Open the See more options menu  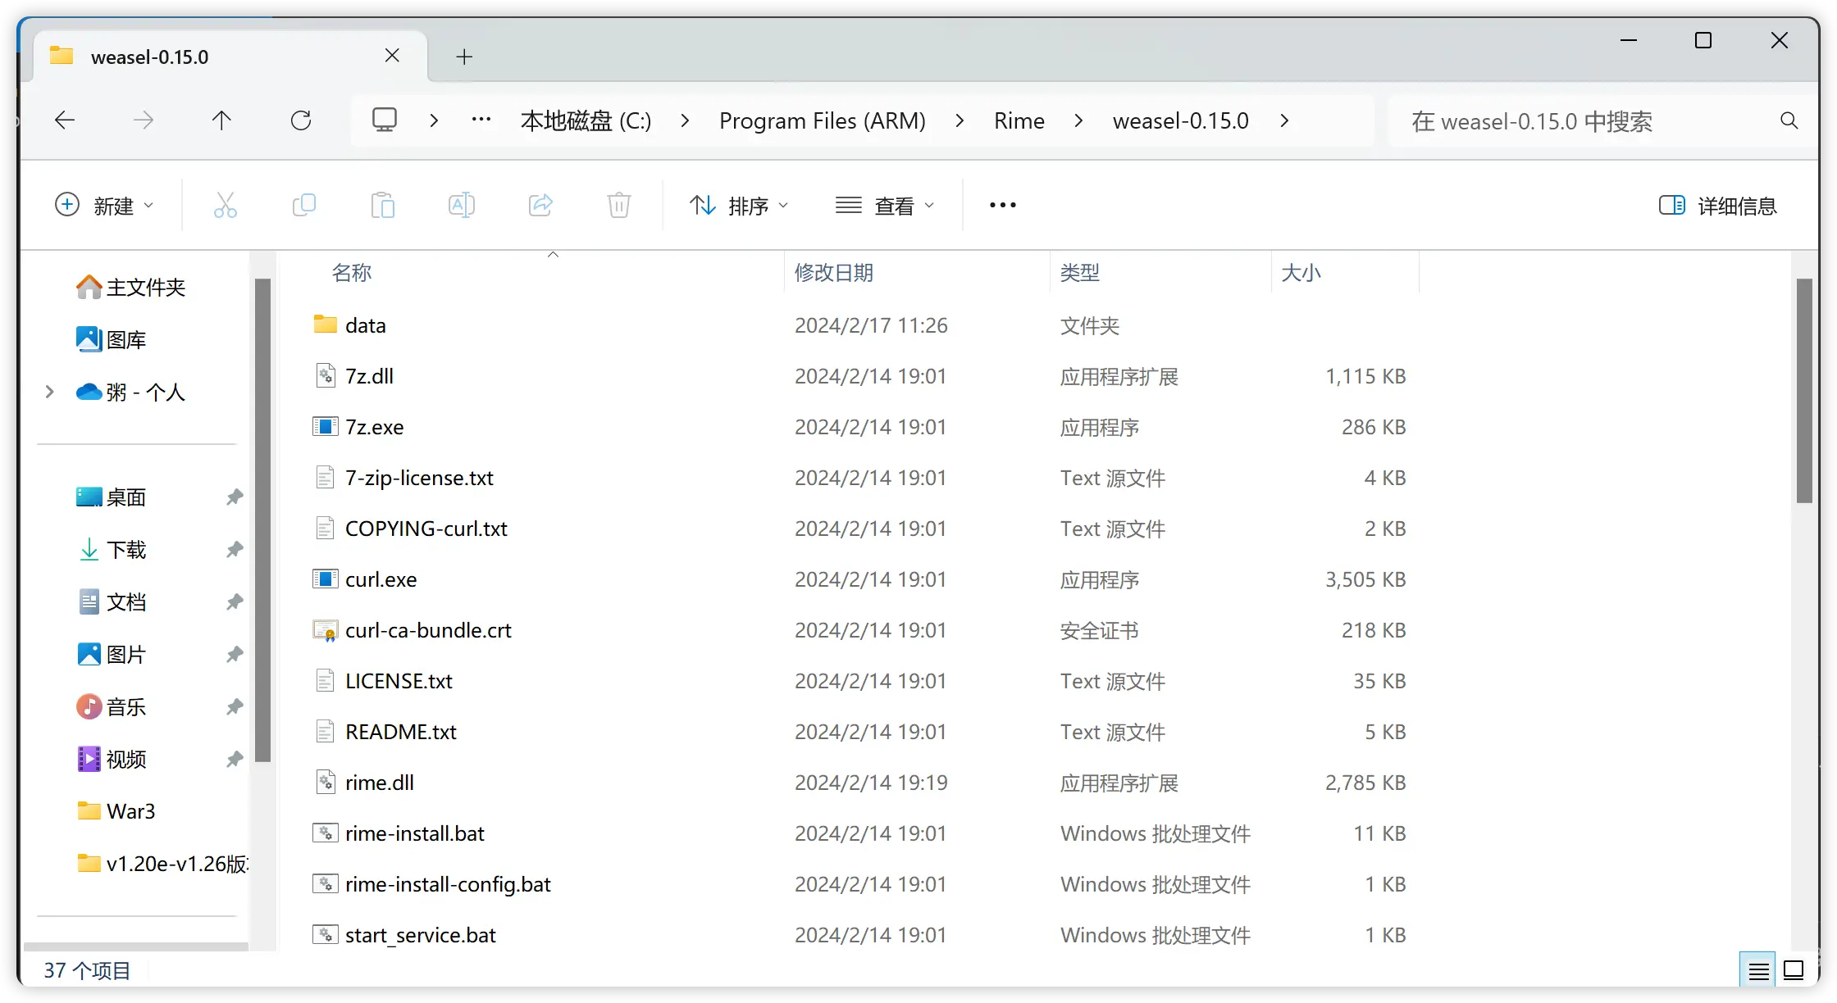click(1002, 205)
